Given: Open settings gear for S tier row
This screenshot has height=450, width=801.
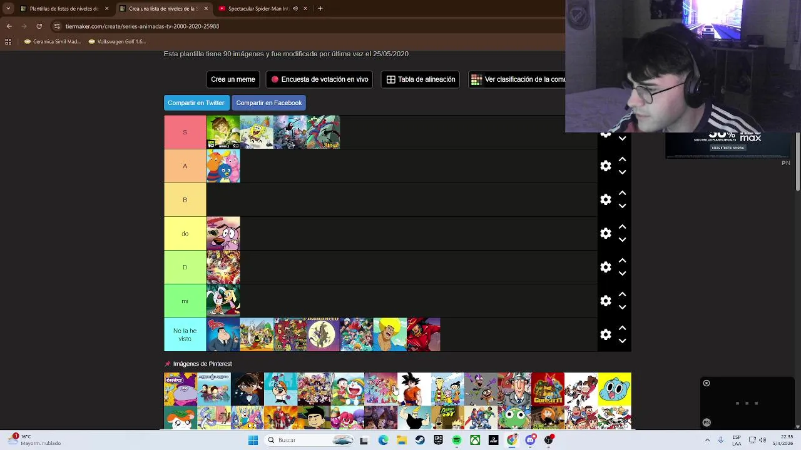Looking at the screenshot, I should click(x=605, y=134).
